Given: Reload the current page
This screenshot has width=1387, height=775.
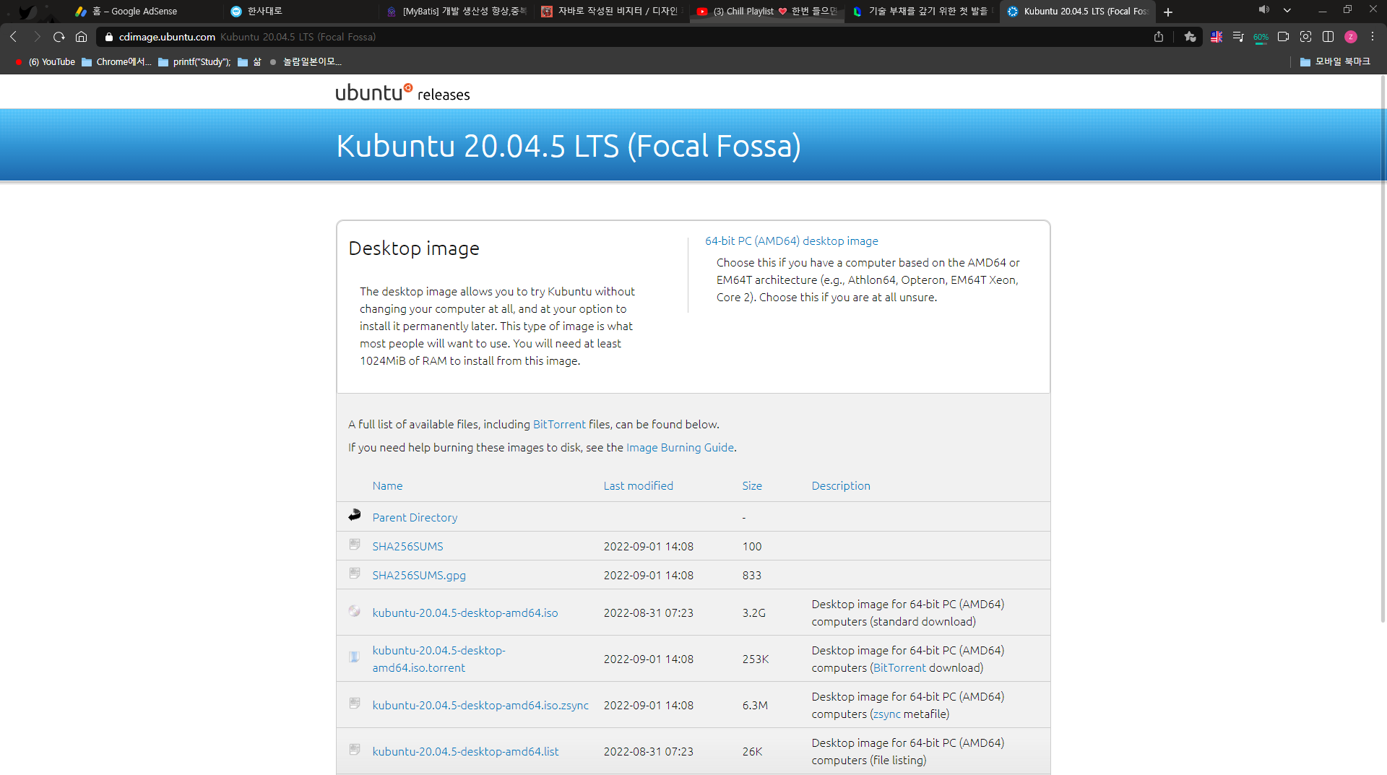Looking at the screenshot, I should point(59,37).
